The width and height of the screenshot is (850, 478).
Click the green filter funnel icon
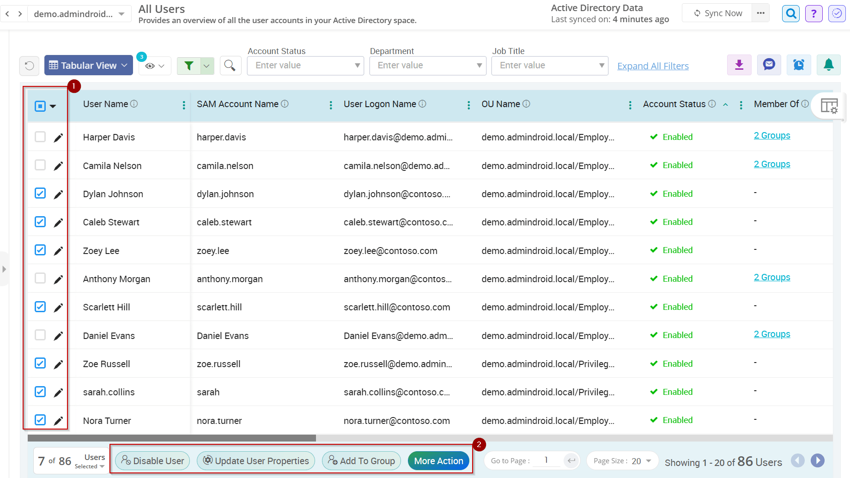(188, 66)
